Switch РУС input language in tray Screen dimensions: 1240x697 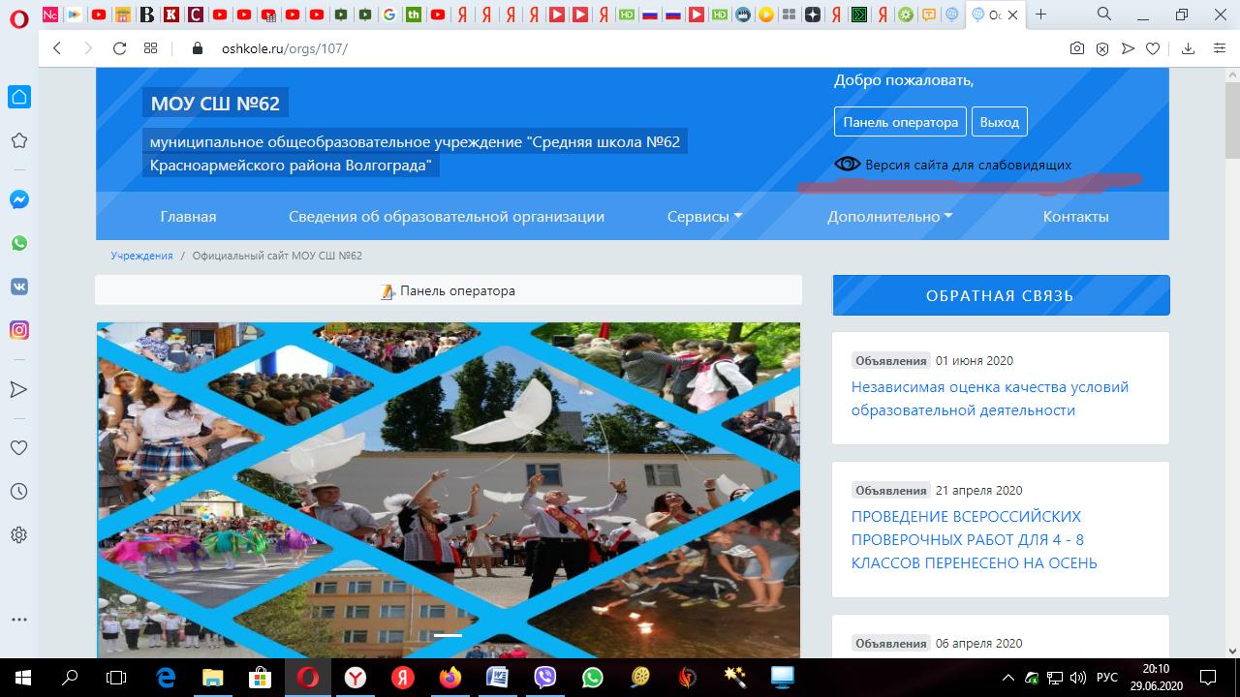pyautogui.click(x=1107, y=677)
